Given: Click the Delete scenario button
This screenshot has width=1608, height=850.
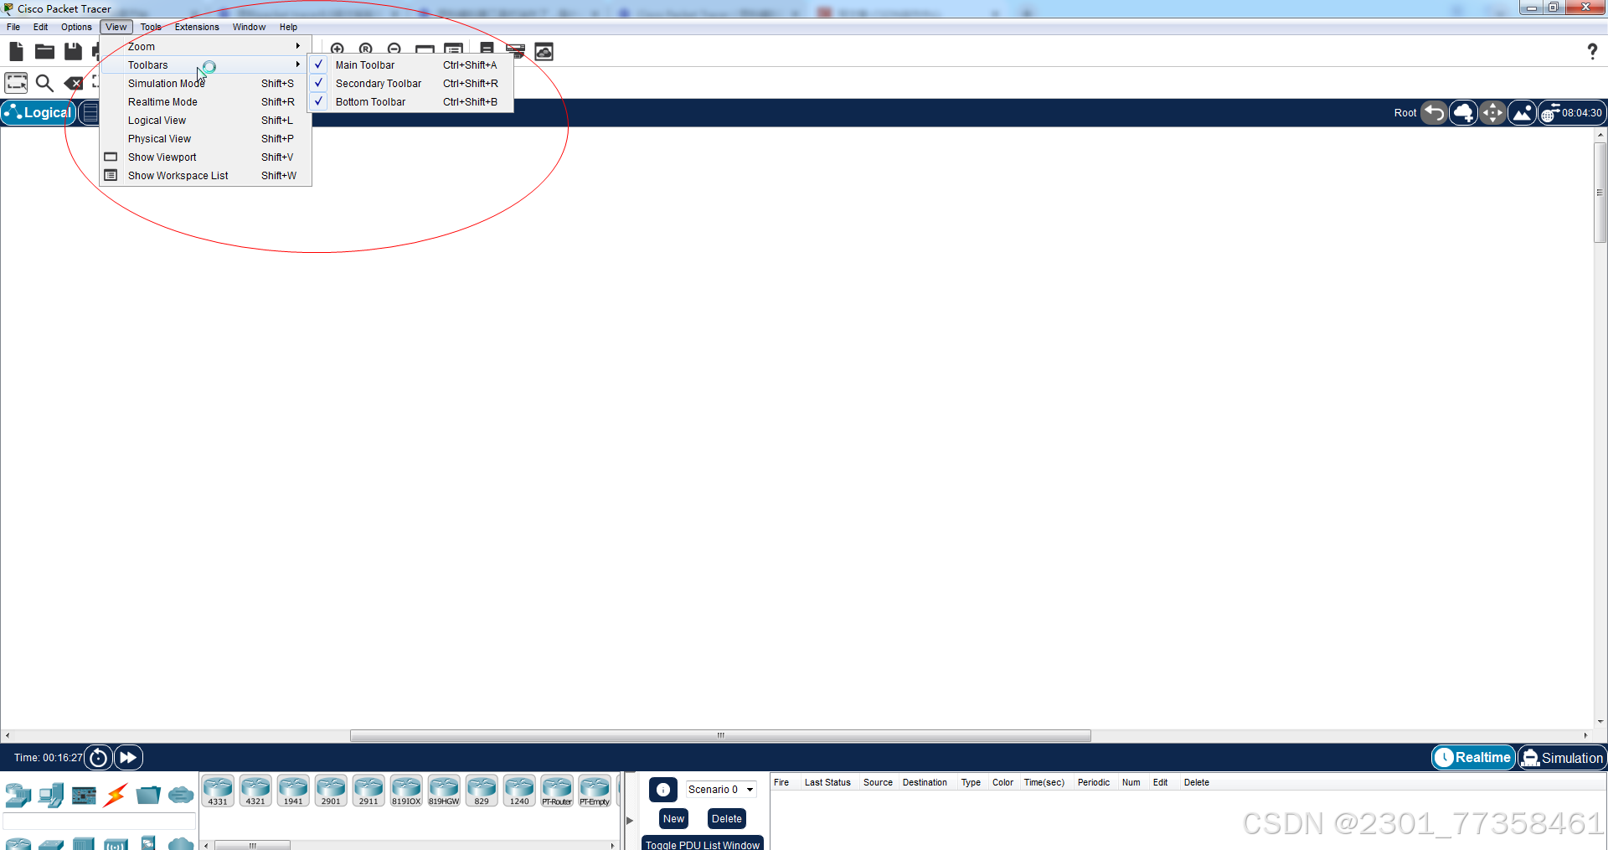Looking at the screenshot, I should tap(726, 819).
